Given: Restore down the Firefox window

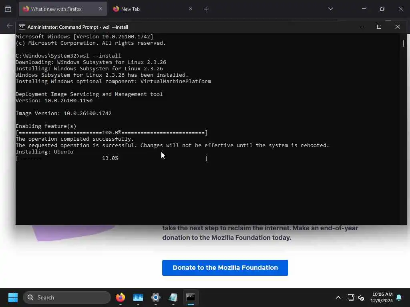Looking at the screenshot, I should [382, 9].
